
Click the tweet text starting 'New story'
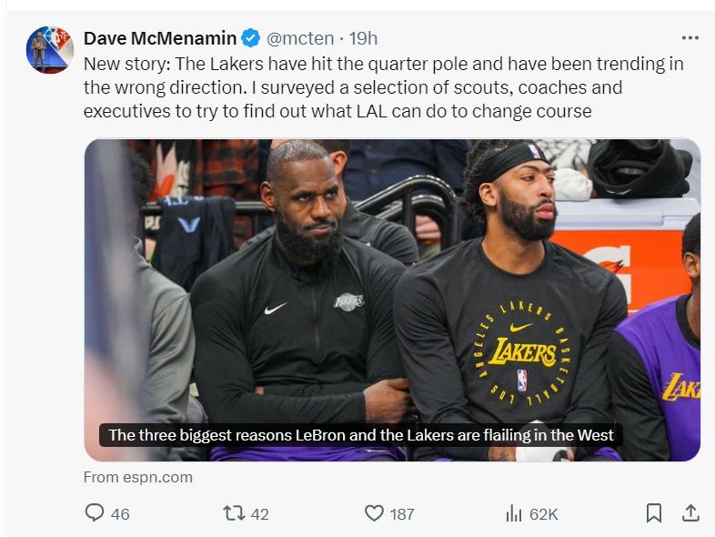(x=382, y=88)
